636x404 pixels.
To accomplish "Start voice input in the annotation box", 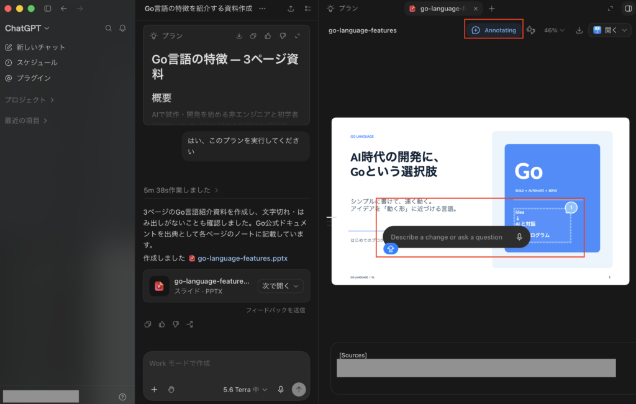I will coord(519,238).
